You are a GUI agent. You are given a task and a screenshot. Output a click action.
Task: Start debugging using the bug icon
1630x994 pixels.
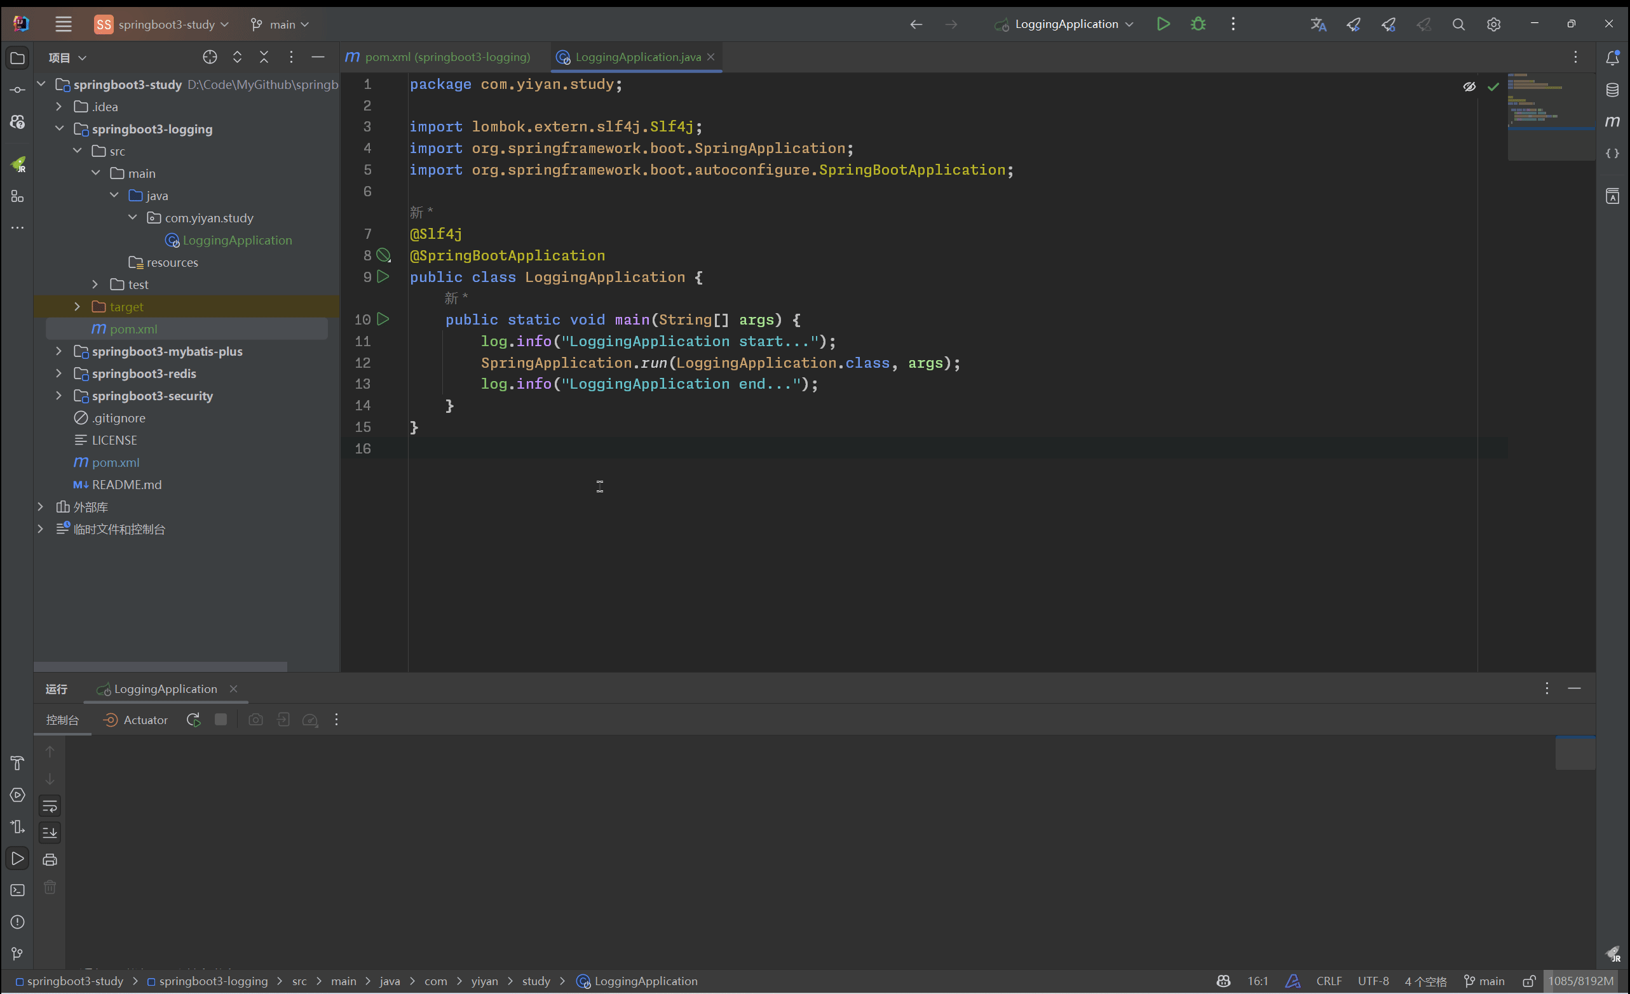click(1198, 24)
